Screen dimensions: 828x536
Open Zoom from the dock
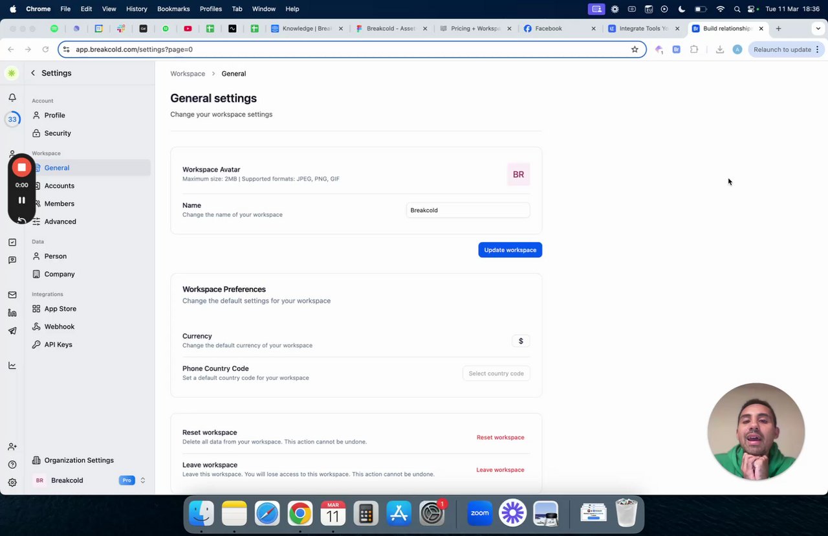(x=479, y=513)
